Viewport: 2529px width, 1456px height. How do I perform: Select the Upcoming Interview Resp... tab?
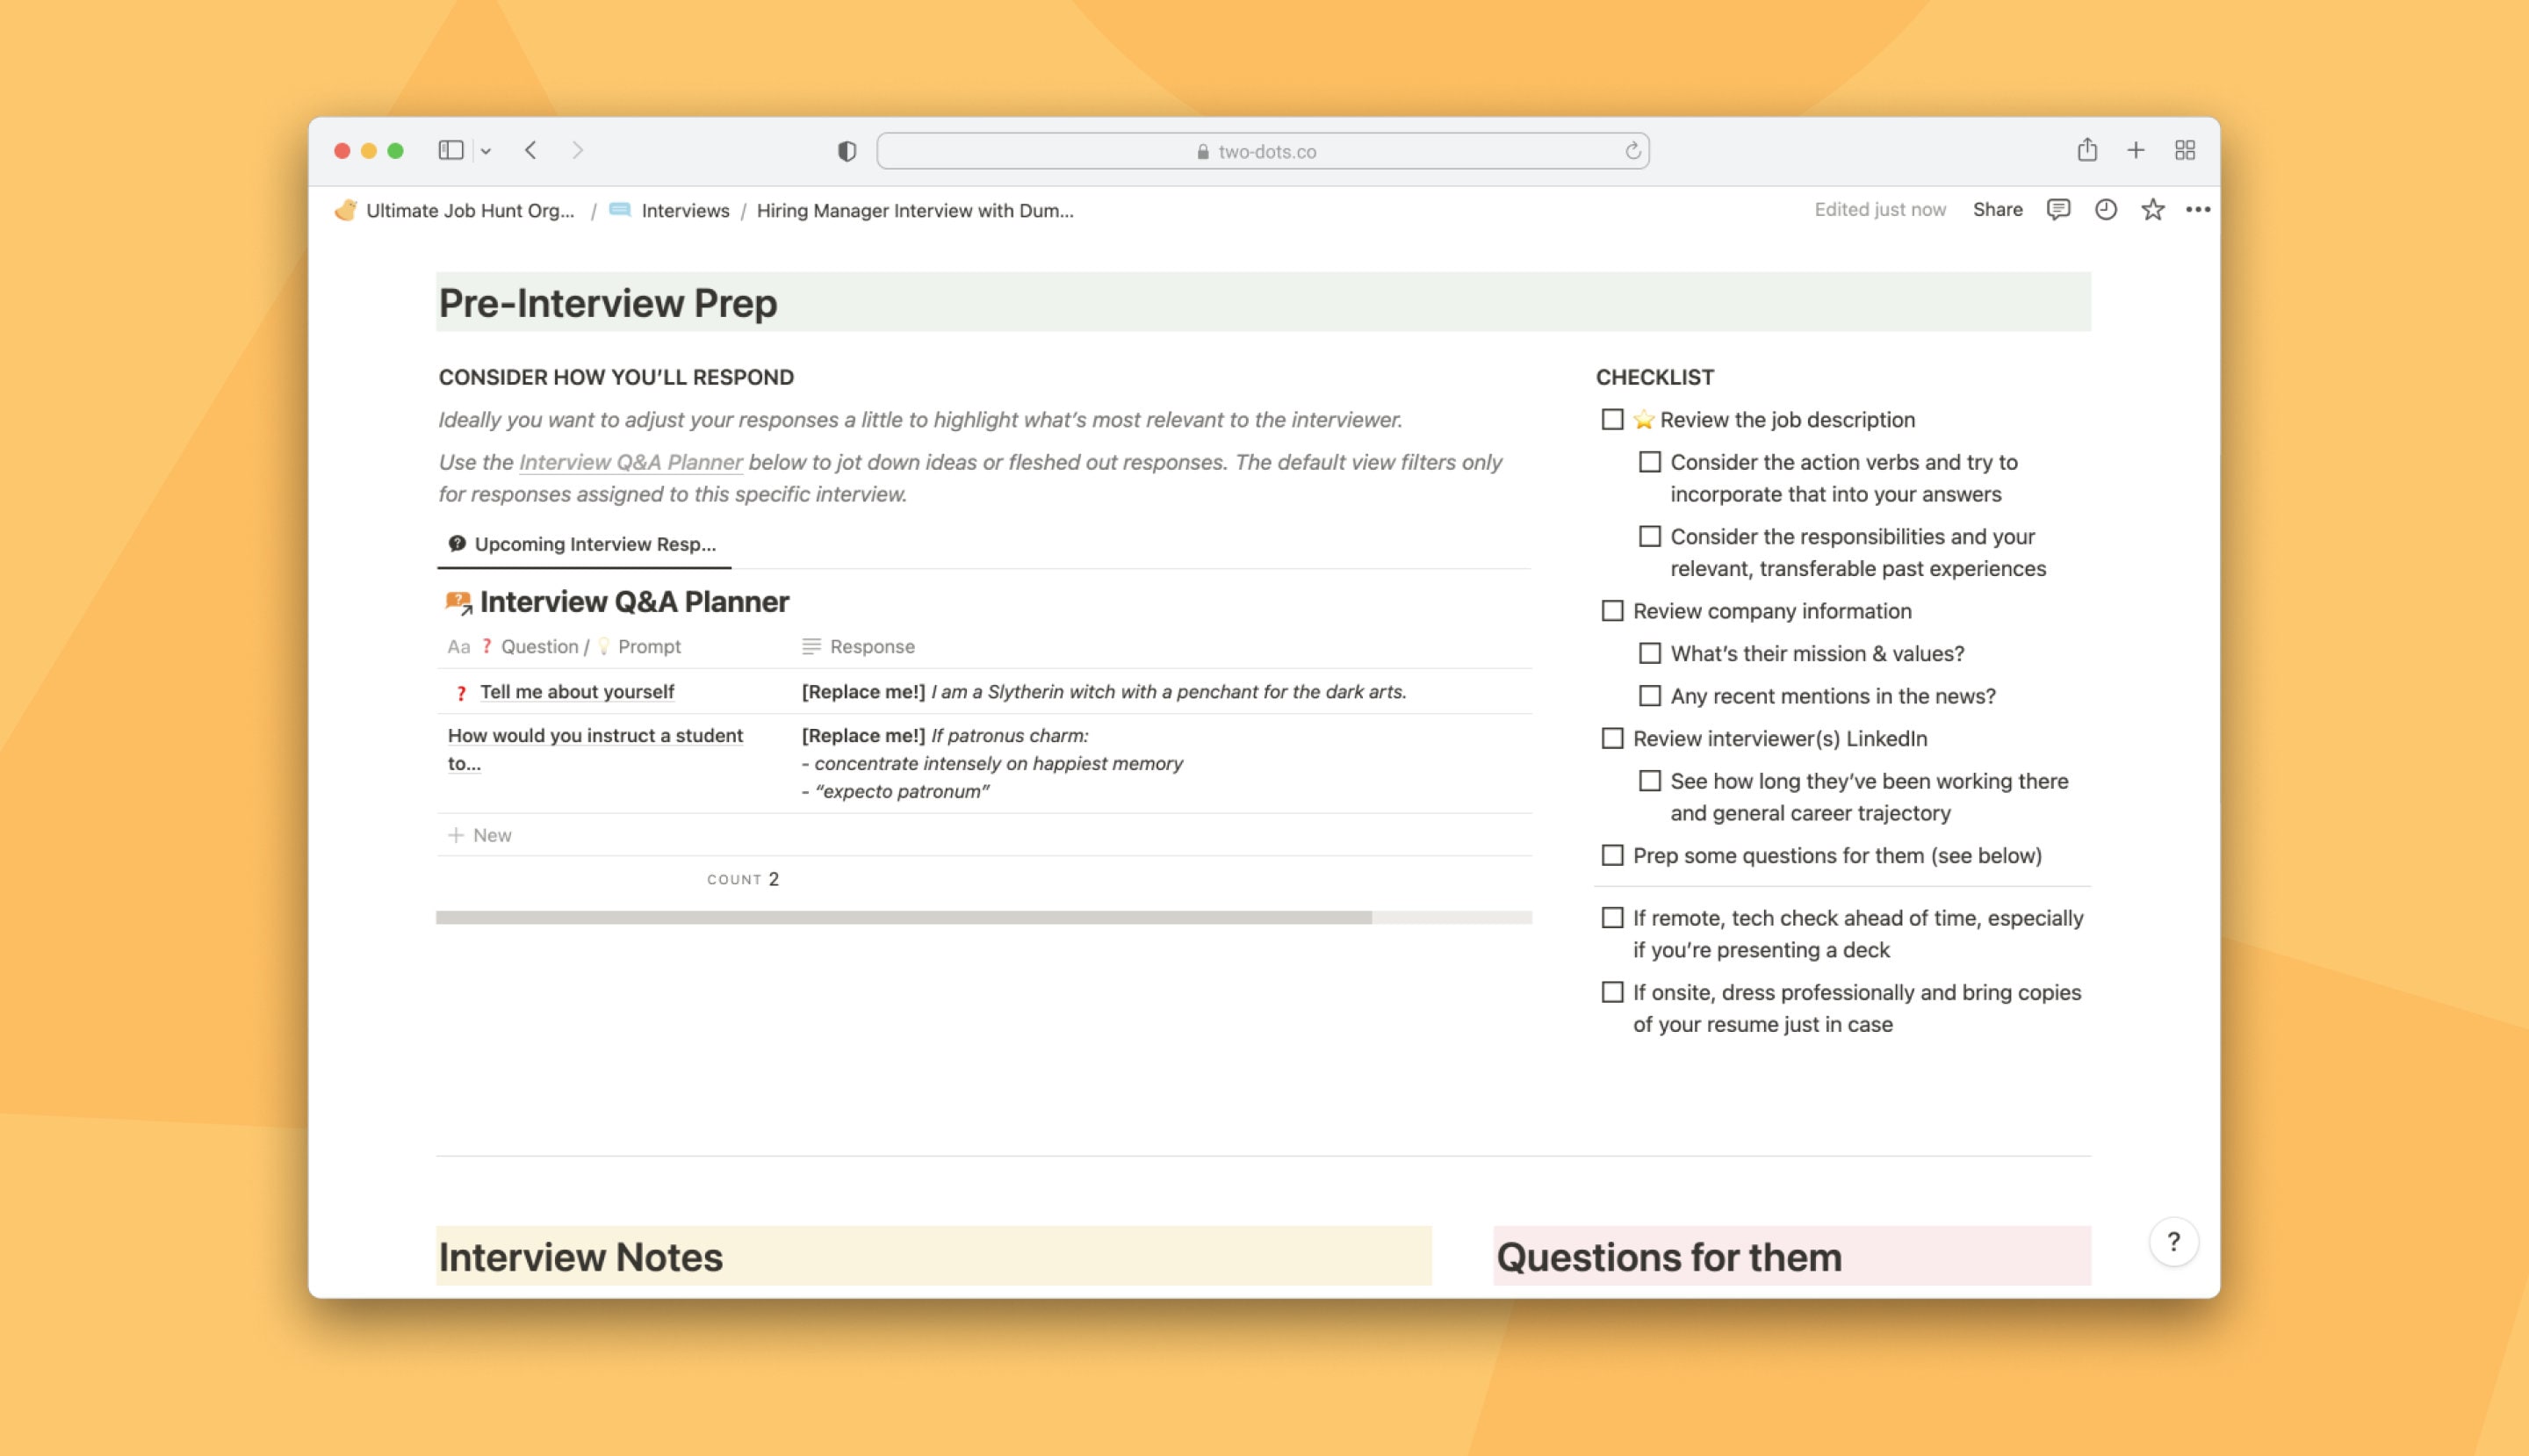pyautogui.click(x=584, y=544)
